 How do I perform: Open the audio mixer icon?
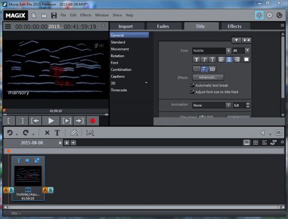click(278, 133)
